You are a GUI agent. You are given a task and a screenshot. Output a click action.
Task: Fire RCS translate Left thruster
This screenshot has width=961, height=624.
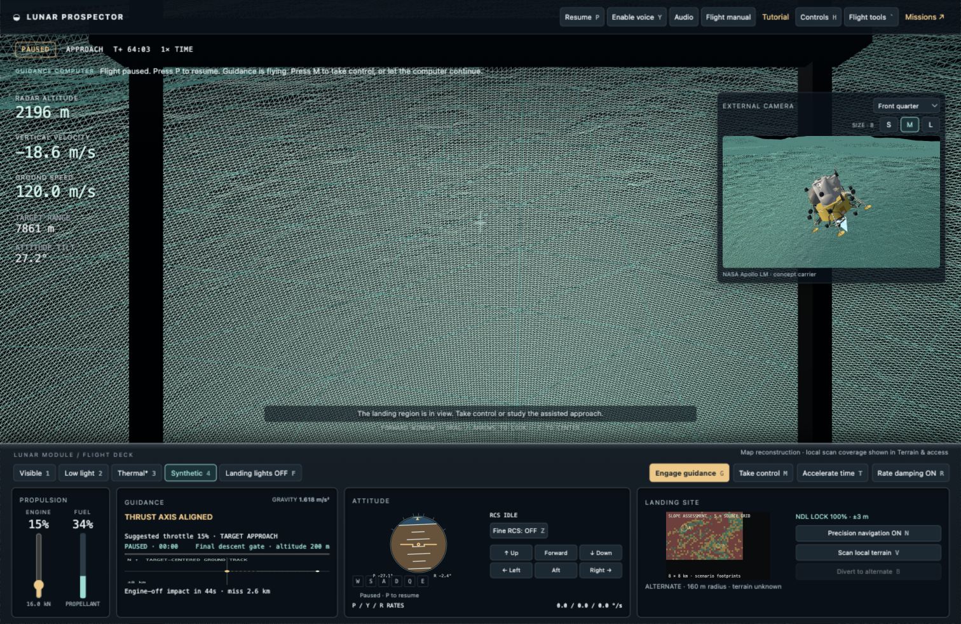point(511,570)
